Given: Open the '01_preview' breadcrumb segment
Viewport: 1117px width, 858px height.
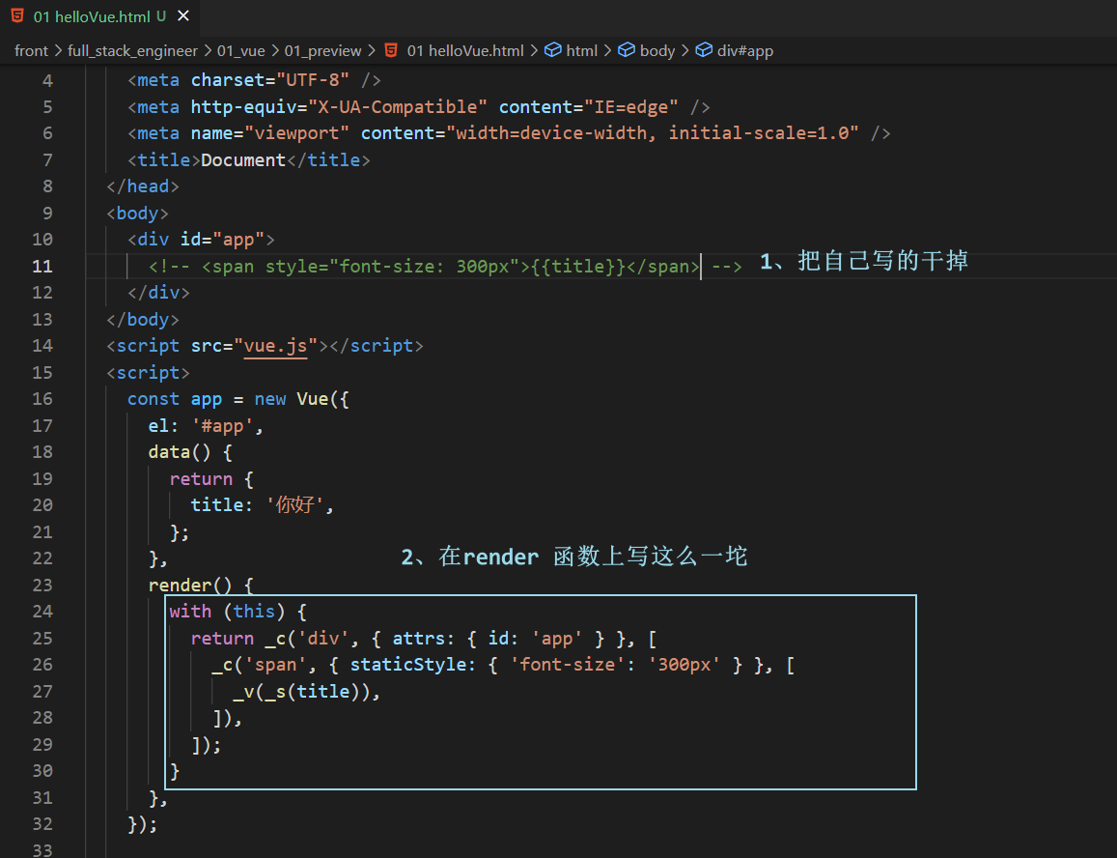Looking at the screenshot, I should tap(322, 50).
